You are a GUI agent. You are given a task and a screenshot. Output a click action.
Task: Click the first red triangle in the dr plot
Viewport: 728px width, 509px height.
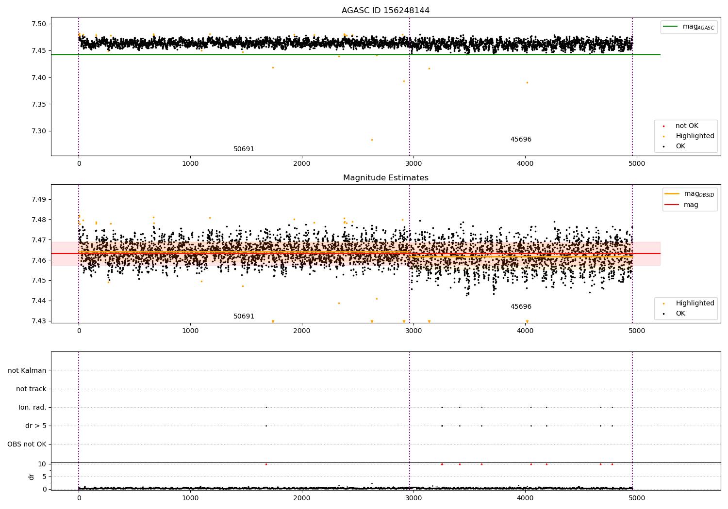click(266, 464)
